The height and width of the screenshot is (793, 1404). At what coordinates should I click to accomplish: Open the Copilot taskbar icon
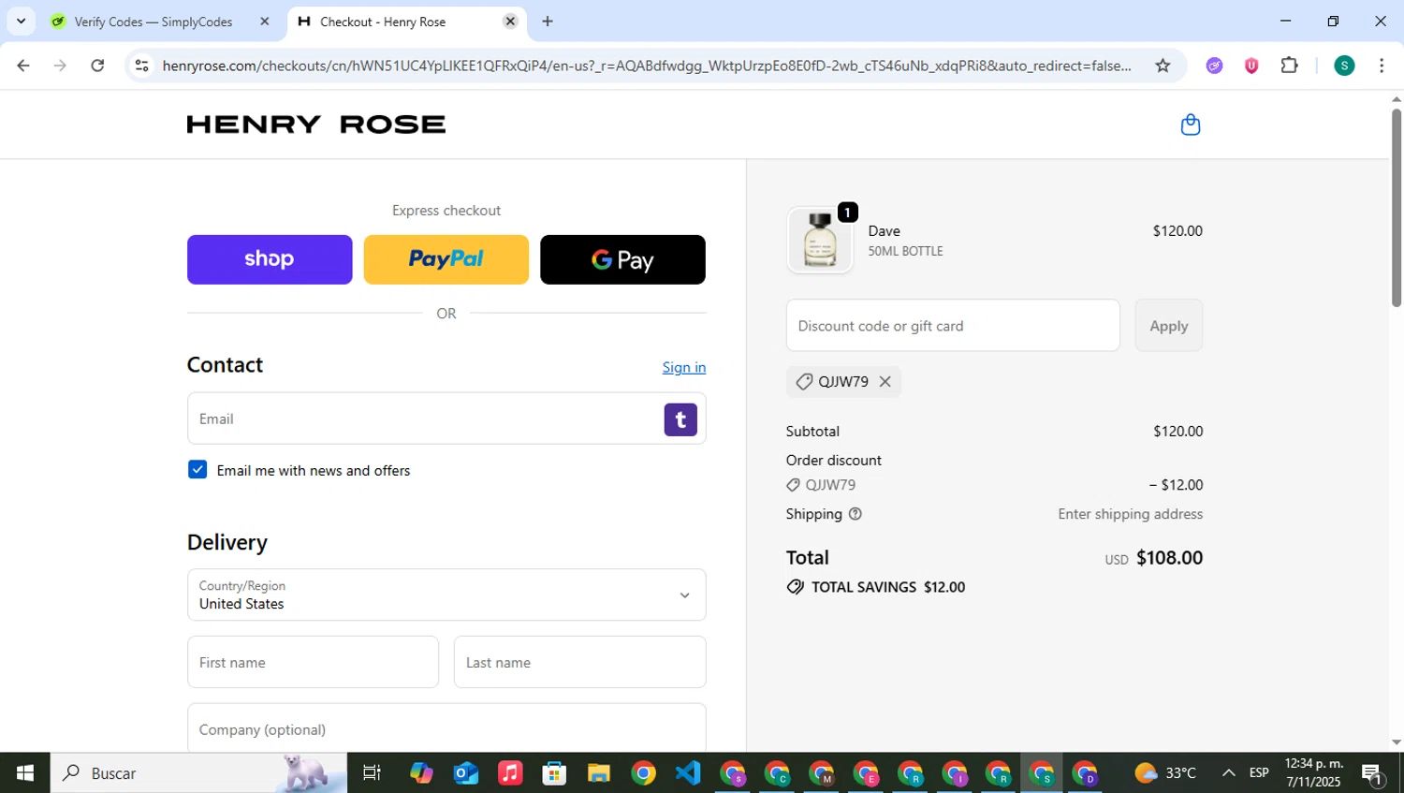[x=421, y=773]
